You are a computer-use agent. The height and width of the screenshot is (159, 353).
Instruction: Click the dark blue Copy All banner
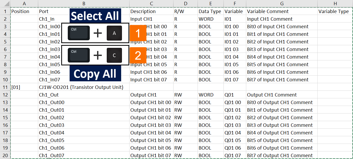tap(95, 74)
